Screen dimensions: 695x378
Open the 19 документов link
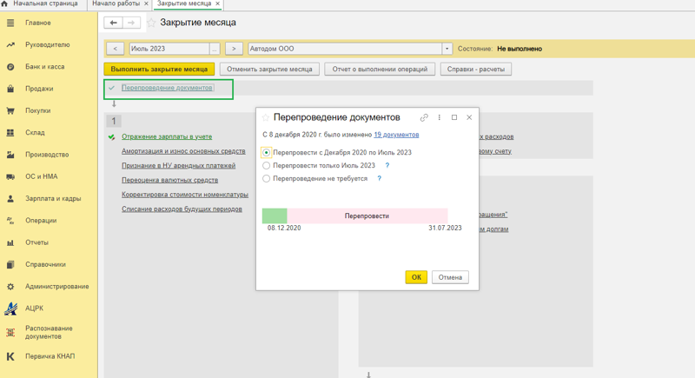[396, 135]
